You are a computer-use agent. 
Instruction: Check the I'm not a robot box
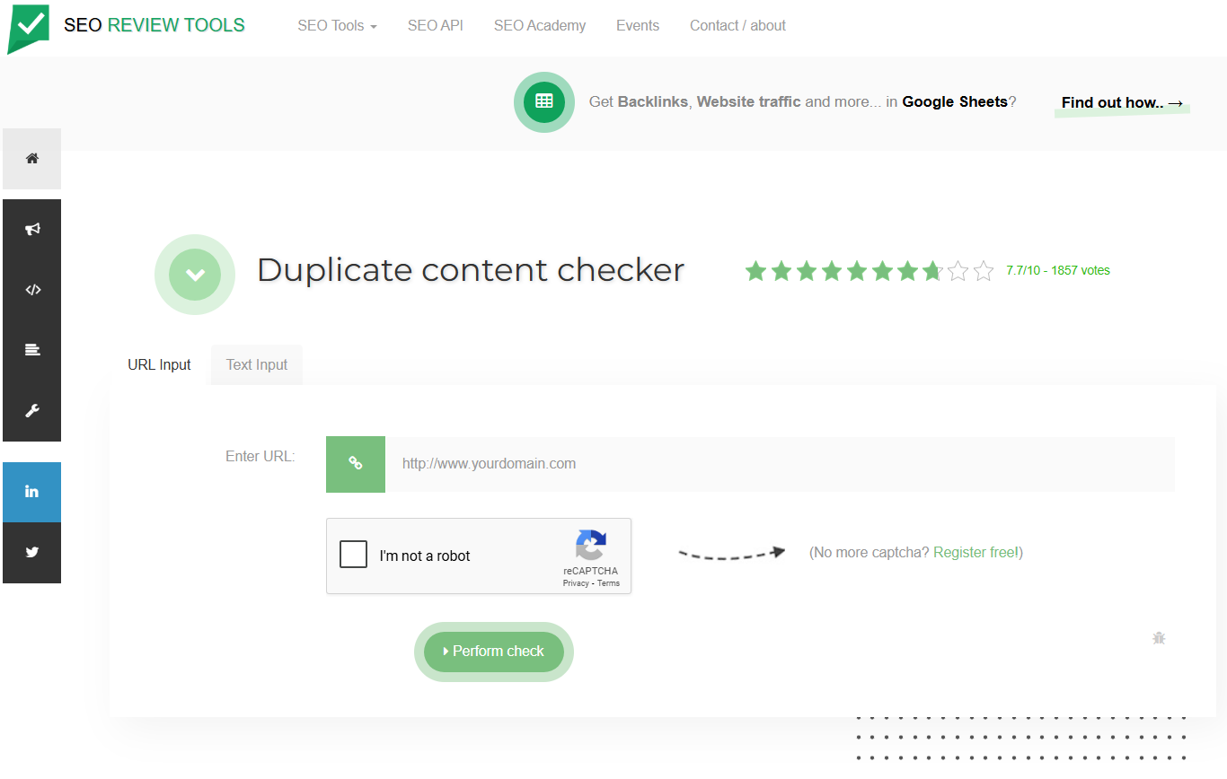[354, 555]
